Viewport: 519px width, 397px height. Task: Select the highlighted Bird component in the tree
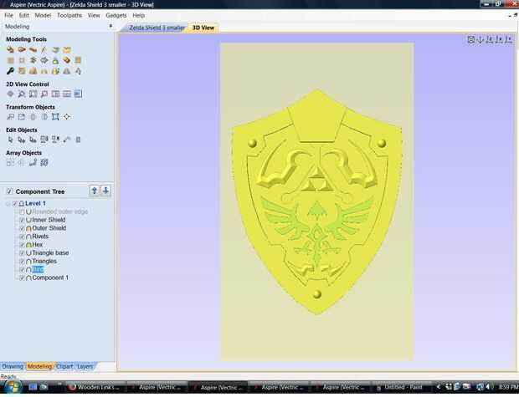(x=38, y=269)
